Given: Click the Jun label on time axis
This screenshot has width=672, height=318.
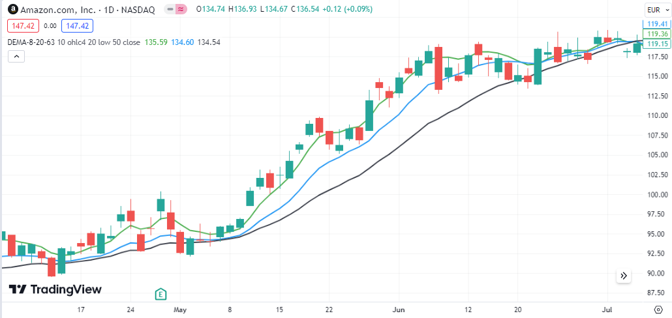Looking at the screenshot, I should 399,310.
